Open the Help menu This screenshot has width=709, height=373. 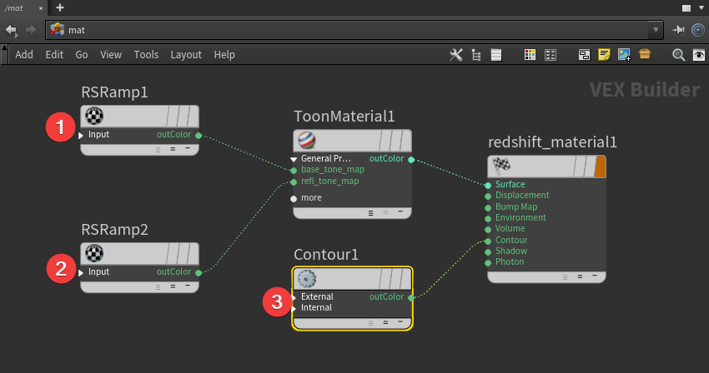tap(224, 55)
